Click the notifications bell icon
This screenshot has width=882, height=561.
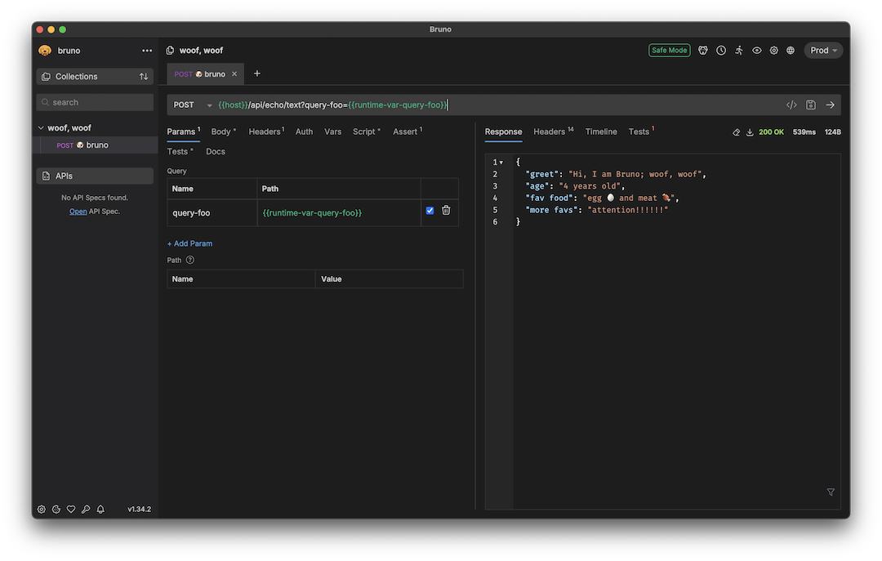click(x=100, y=510)
